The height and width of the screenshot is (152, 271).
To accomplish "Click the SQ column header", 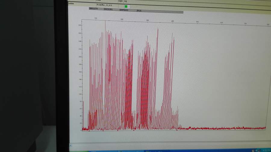I will coord(126,1).
